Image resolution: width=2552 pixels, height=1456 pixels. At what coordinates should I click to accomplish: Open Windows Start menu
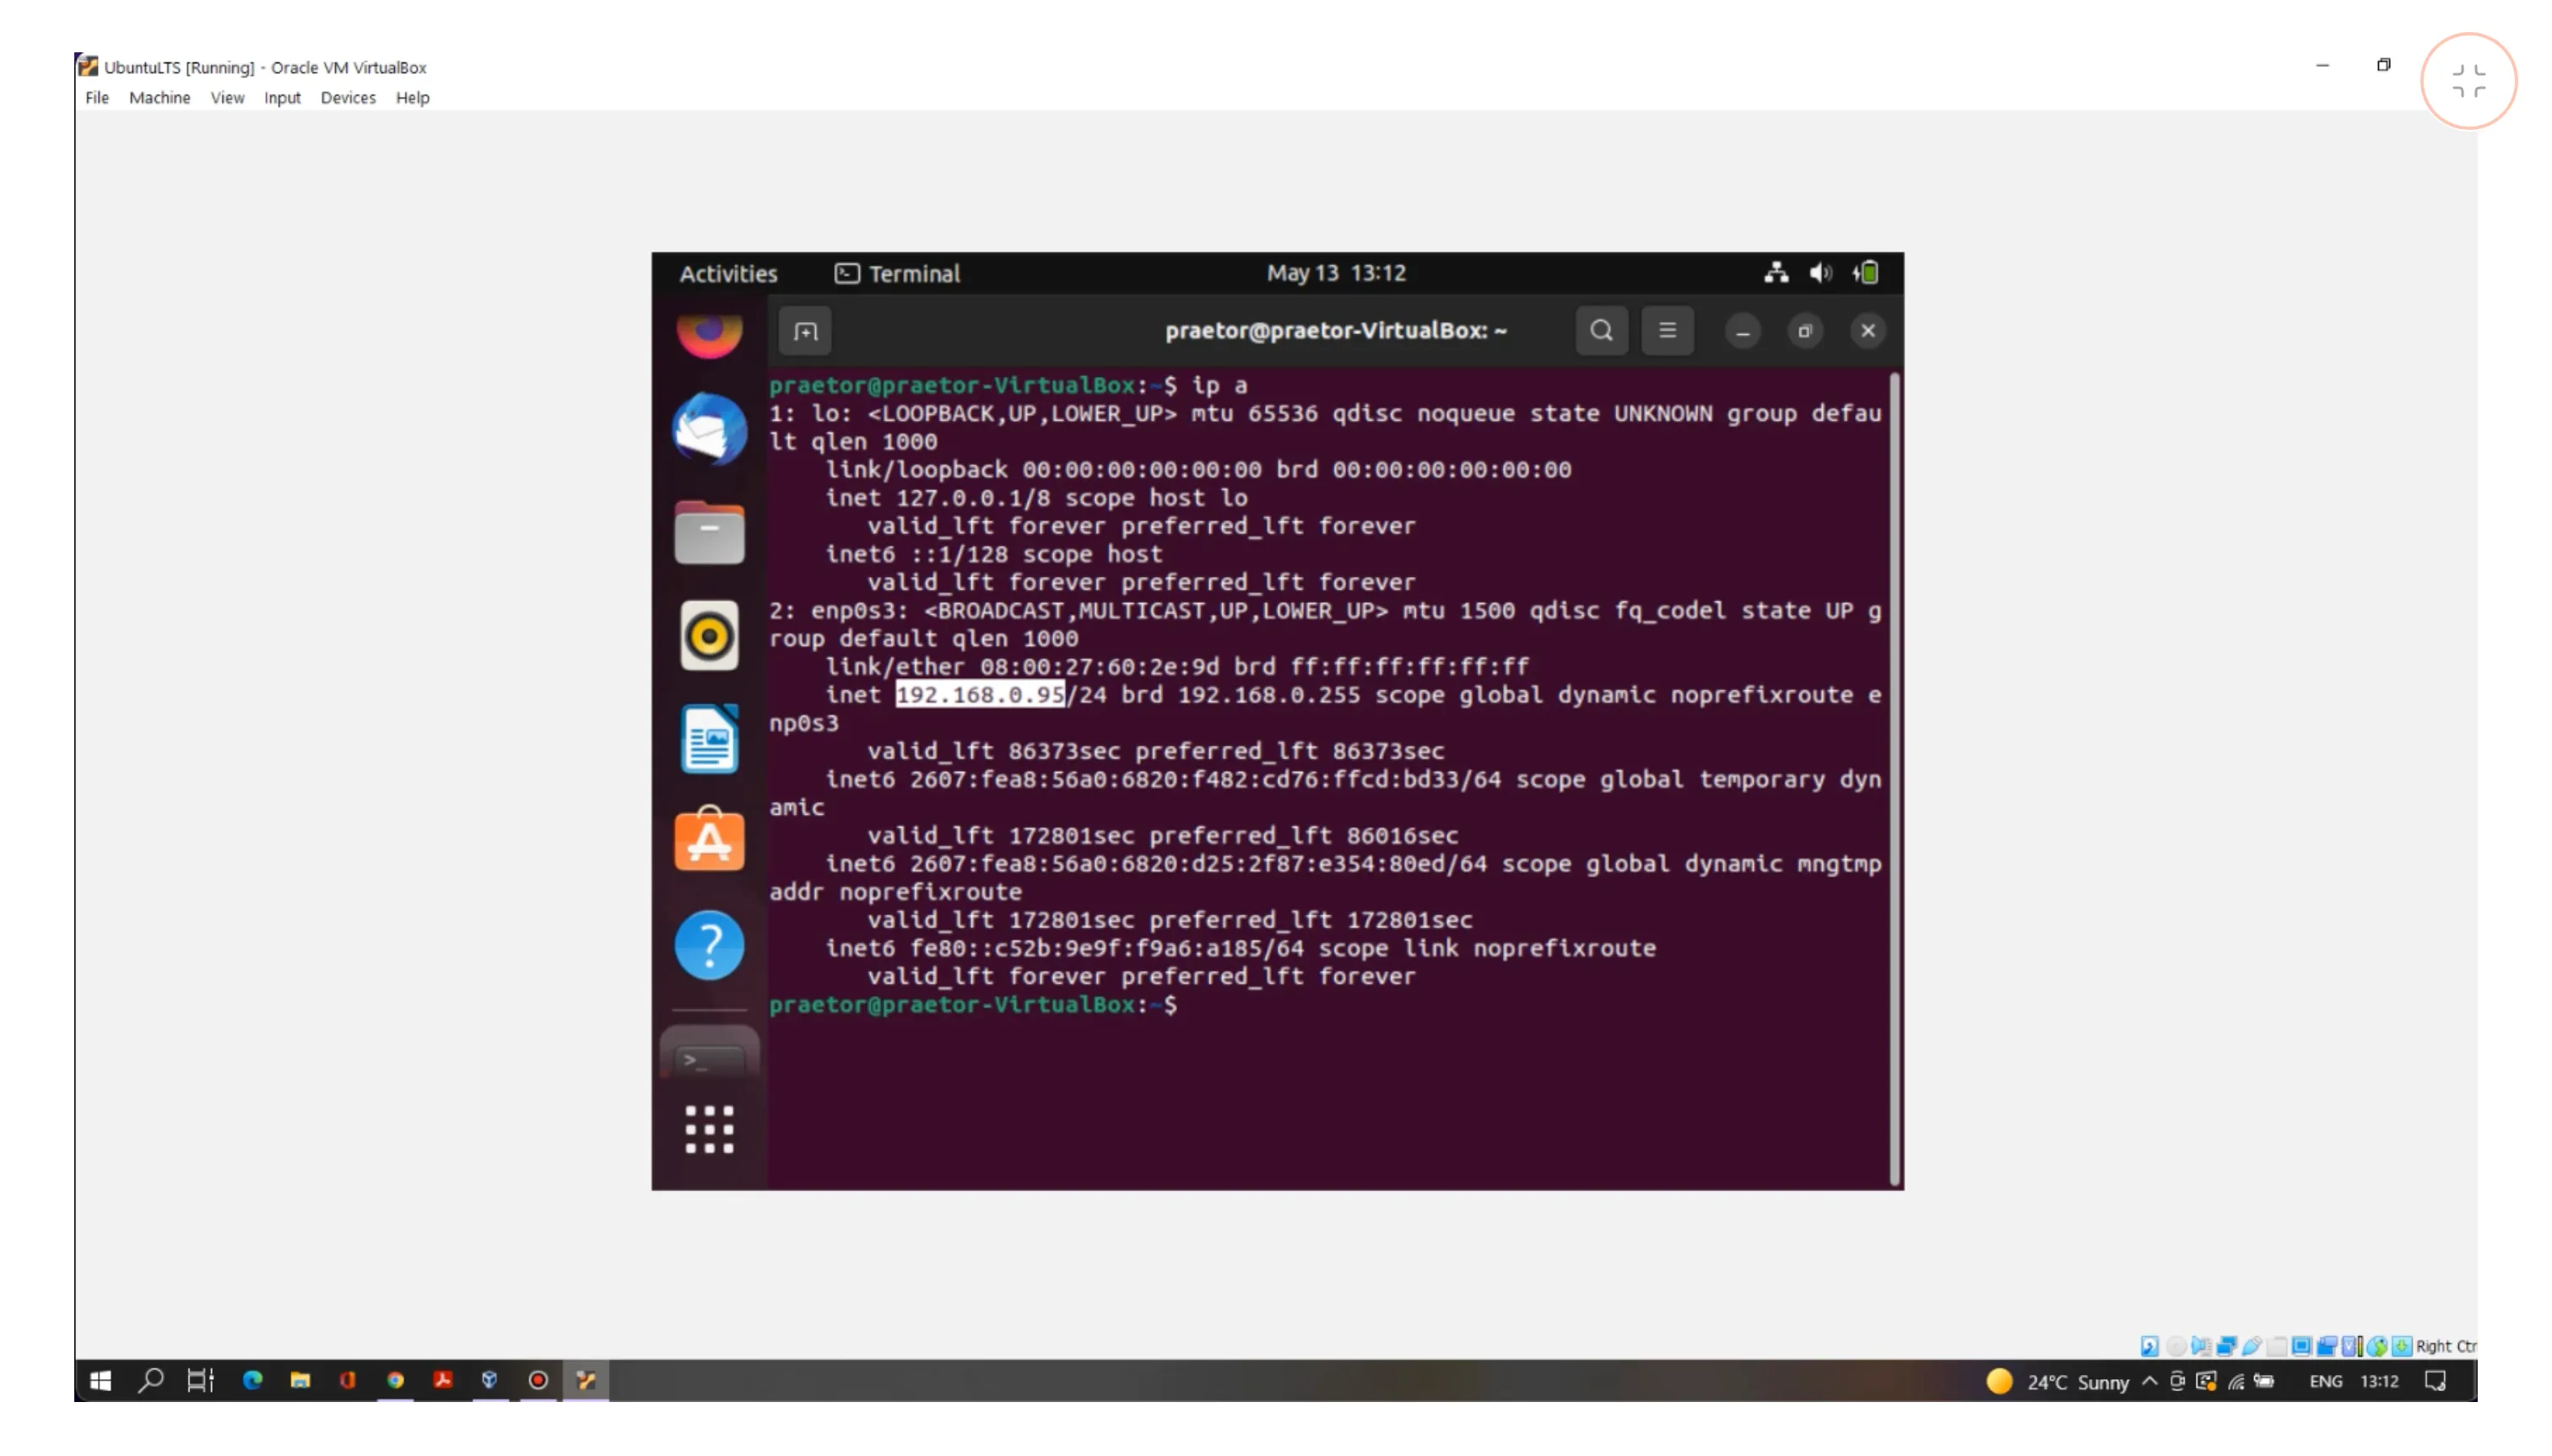[100, 1381]
